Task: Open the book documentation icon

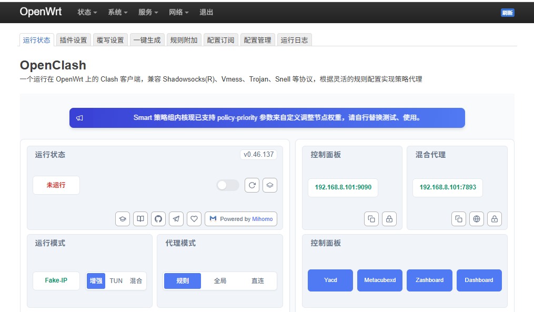Action: 140,219
